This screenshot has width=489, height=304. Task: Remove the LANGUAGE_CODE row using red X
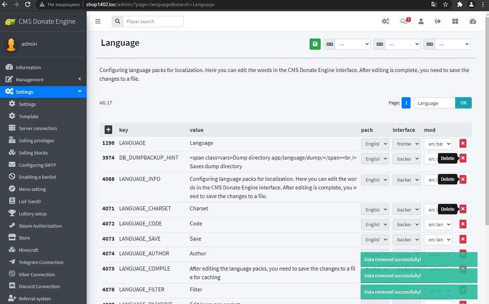(463, 224)
